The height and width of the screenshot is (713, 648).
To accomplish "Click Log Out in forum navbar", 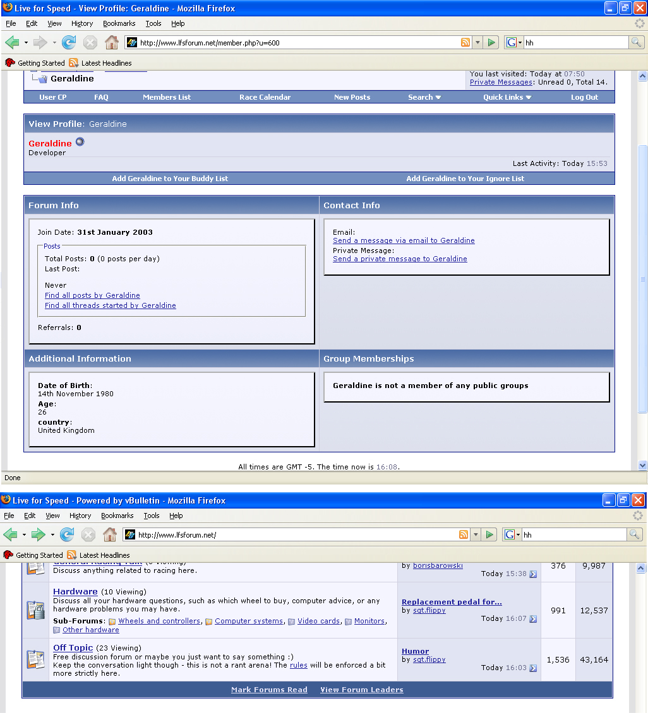I will coord(584,97).
